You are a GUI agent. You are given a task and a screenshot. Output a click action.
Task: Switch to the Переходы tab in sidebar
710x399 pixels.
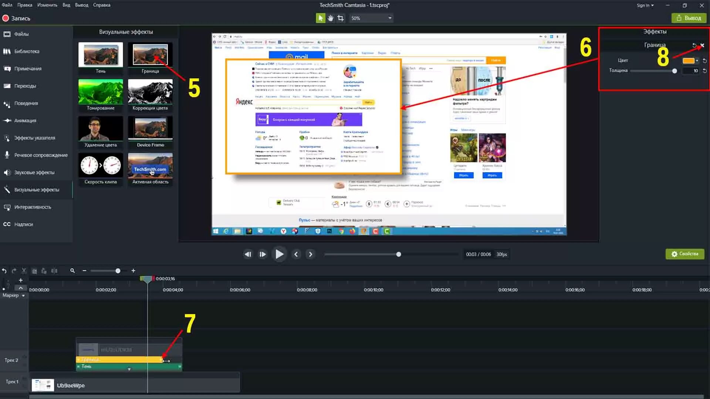coord(25,86)
